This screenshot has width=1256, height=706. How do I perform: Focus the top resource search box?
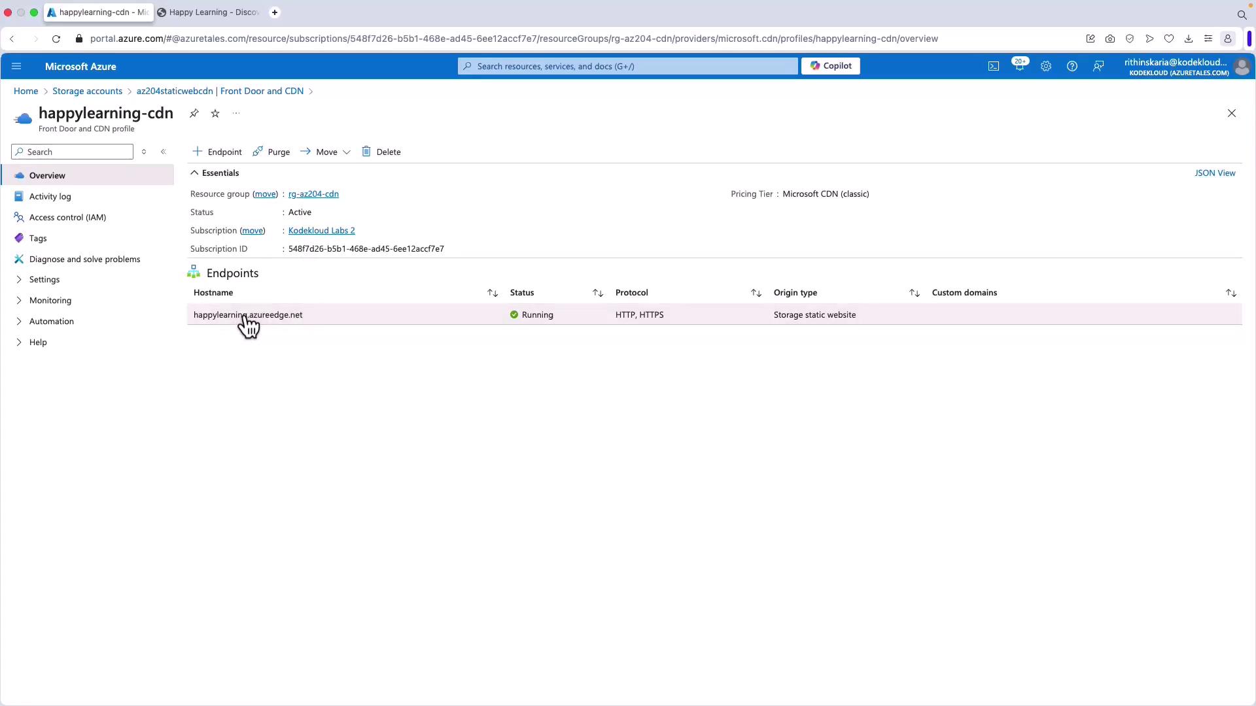point(628,66)
